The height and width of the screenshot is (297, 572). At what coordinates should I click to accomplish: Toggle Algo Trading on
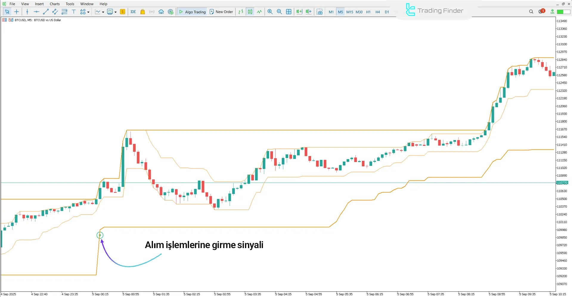192,12
